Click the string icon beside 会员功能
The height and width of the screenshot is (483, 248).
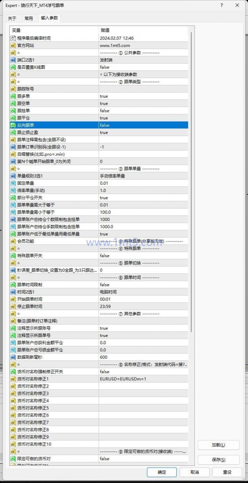coord(13,241)
